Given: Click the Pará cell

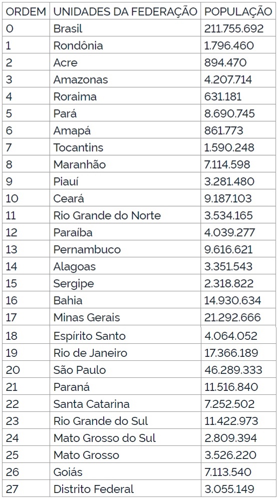Looking at the screenshot, I should point(125,114).
